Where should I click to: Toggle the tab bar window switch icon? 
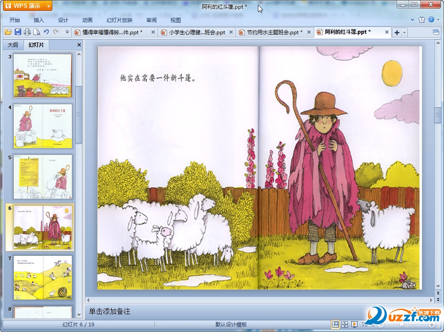pyautogui.click(x=436, y=32)
